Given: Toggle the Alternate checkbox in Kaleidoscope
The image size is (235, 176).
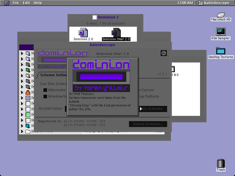Looking at the screenshot, I should 45,90.
